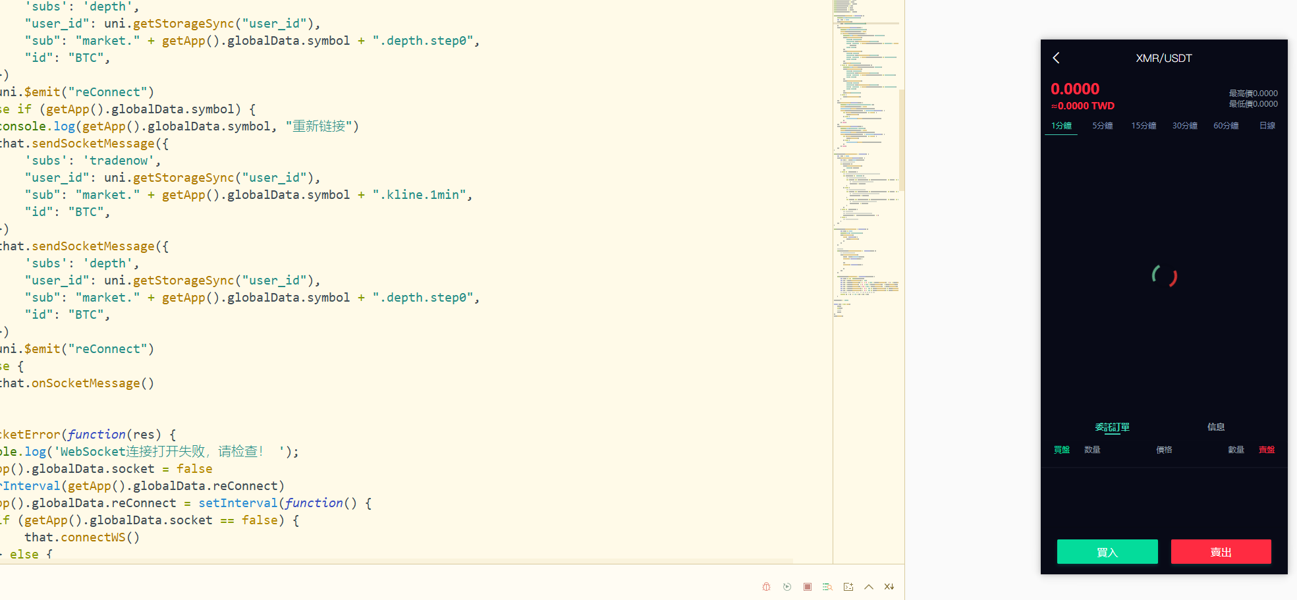The width and height of the screenshot is (1297, 600).
Task: Switch to the 信息 info tab
Action: click(x=1216, y=427)
